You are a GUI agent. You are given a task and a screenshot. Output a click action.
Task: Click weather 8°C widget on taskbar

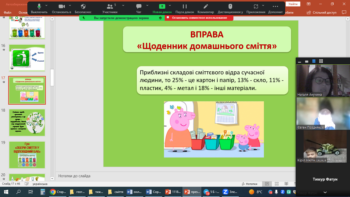(256, 192)
